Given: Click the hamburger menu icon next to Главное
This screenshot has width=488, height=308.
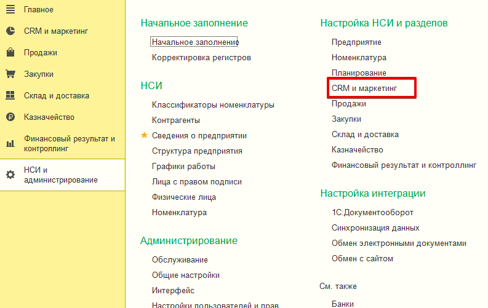Looking at the screenshot, I should [x=10, y=9].
